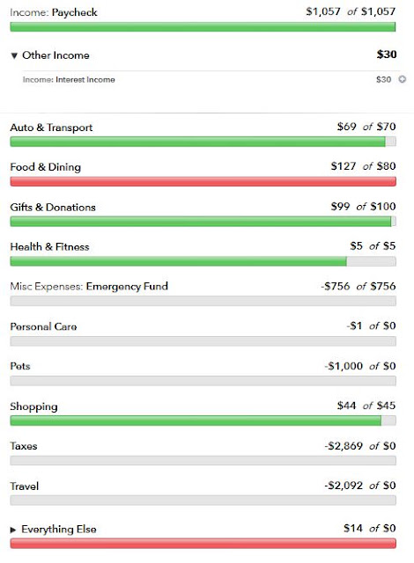The width and height of the screenshot is (414, 563).
Task: Click the Health & Fitness progress bar
Action: pos(203,261)
